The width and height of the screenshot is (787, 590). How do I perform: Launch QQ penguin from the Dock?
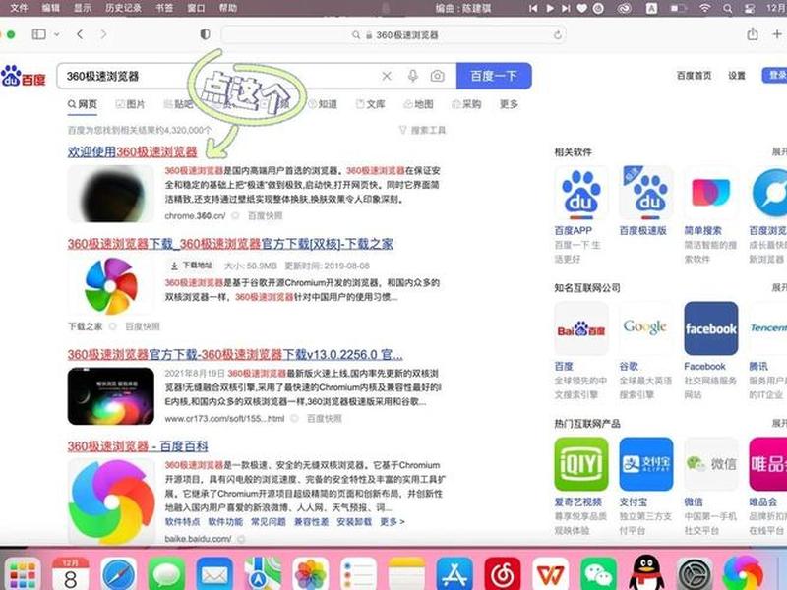[646, 573]
